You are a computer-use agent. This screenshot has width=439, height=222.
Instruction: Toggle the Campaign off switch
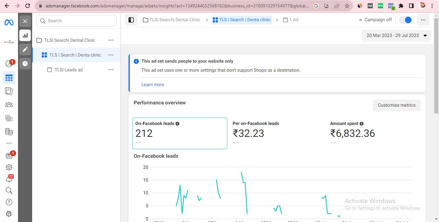click(x=406, y=20)
